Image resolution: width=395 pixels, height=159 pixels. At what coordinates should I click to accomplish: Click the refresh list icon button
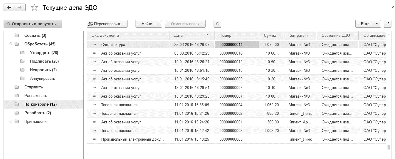coord(217,24)
